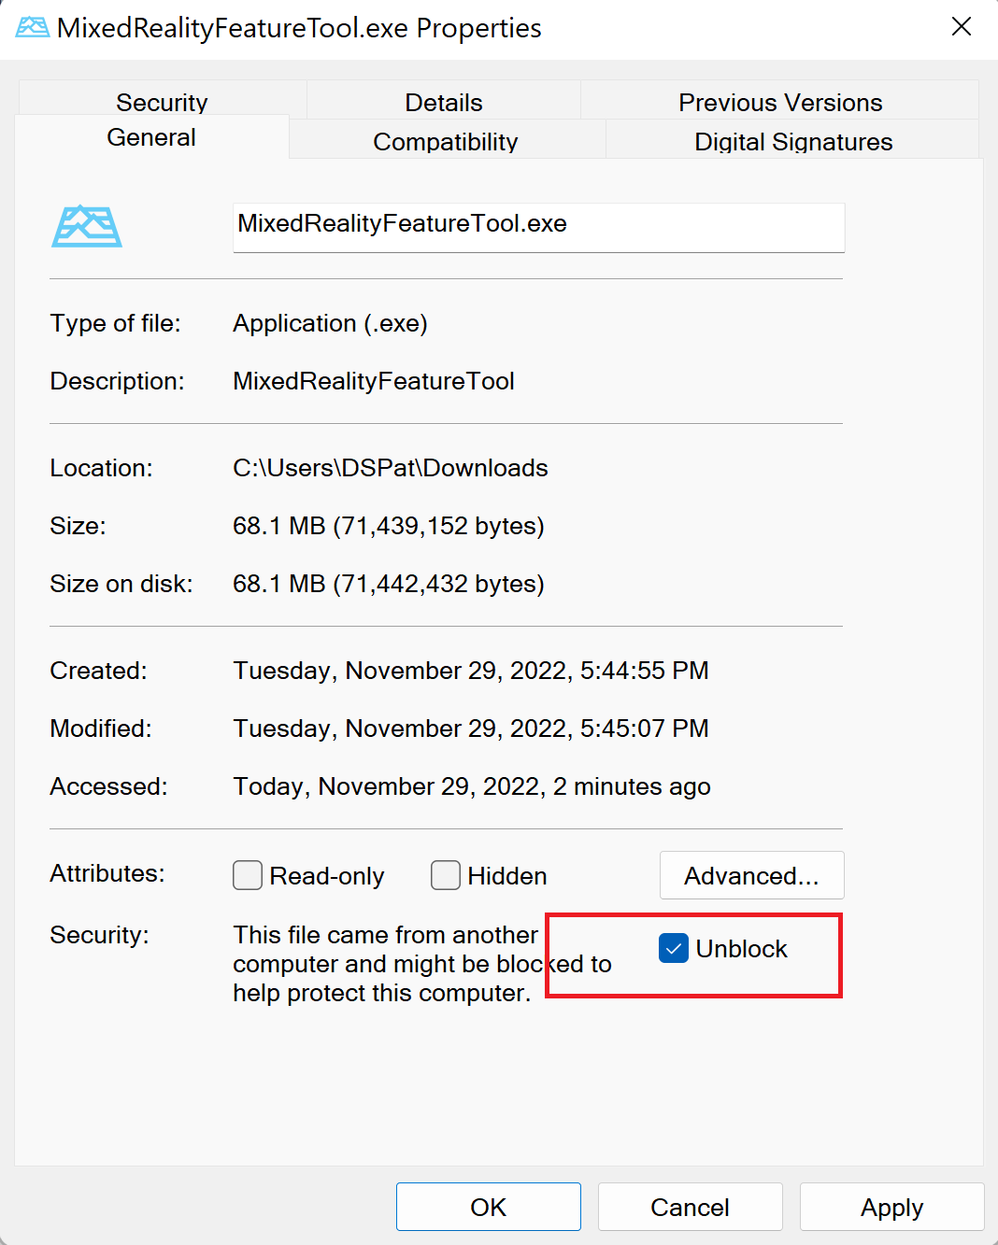Cancel the properties dialog

click(x=690, y=1207)
